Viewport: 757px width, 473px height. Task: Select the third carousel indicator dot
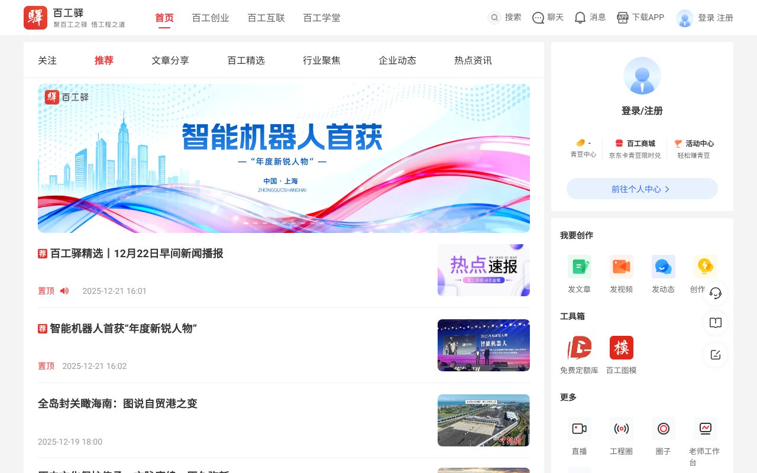point(265,223)
